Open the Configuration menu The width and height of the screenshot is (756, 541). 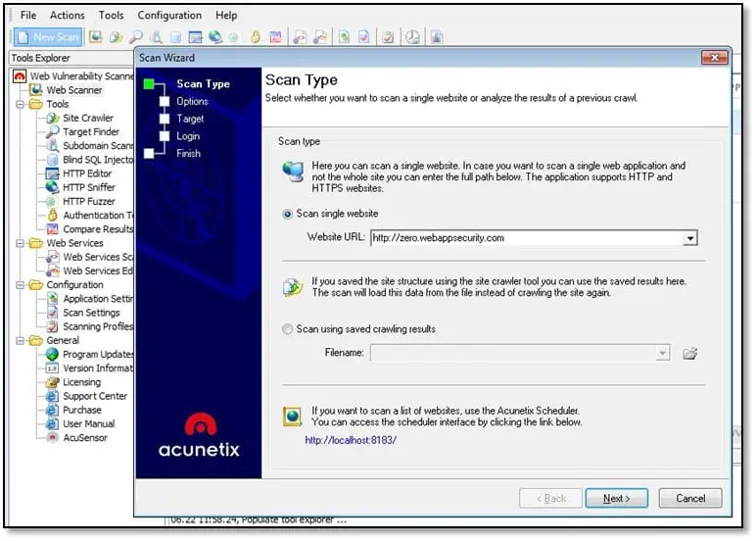[169, 16]
